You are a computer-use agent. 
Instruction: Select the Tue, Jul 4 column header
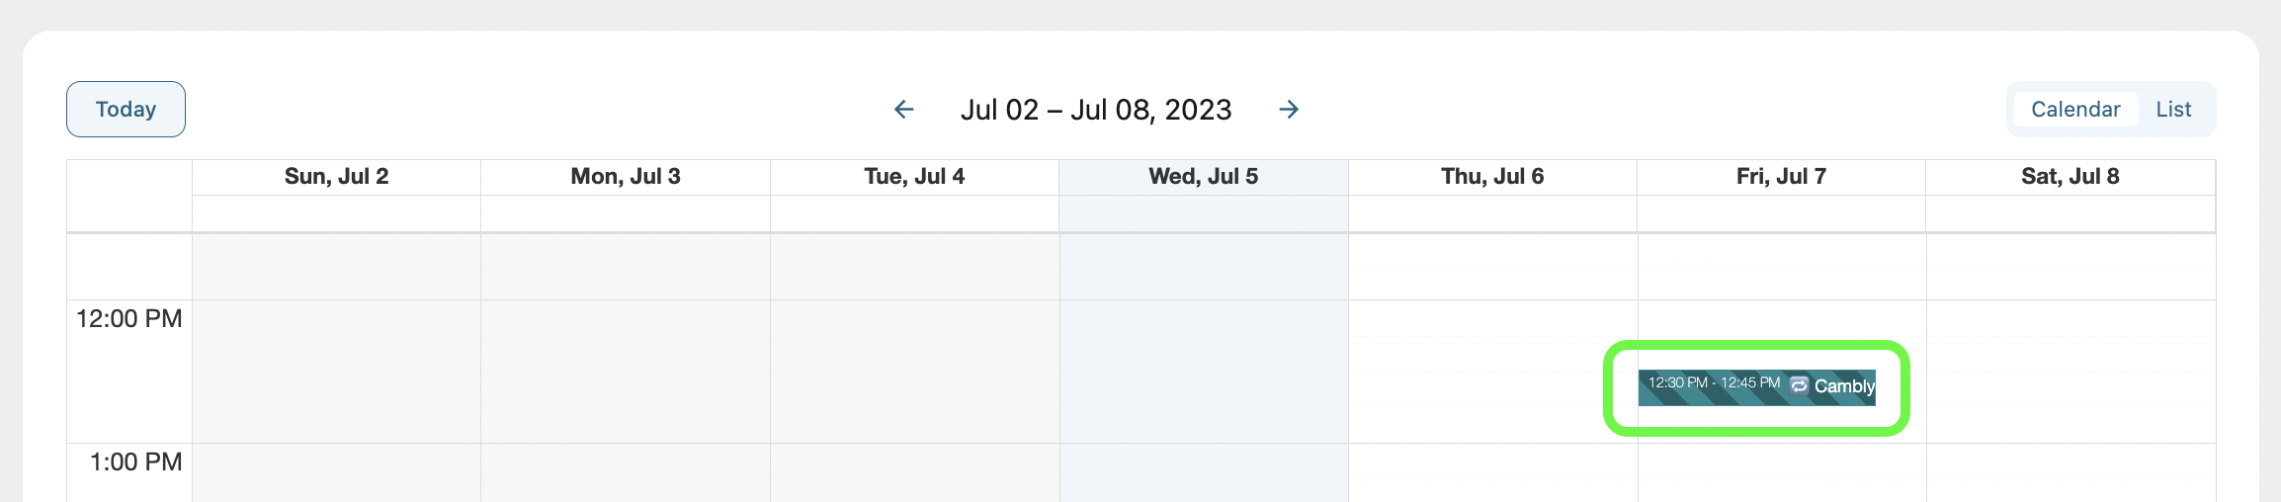(x=914, y=177)
